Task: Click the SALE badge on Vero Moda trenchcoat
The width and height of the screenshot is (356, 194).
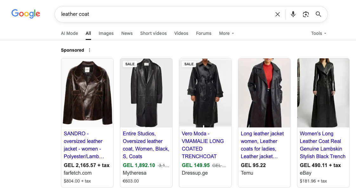Action: (x=189, y=64)
